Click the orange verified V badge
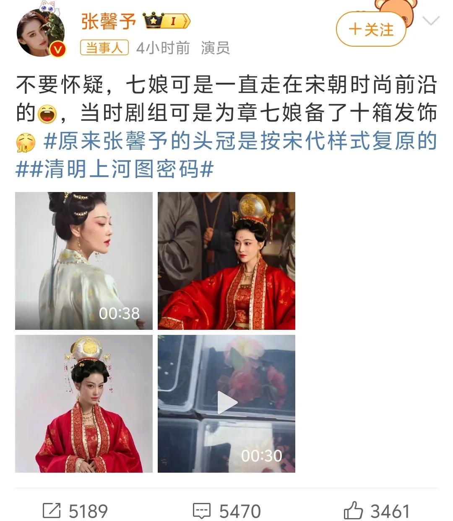Screen dimensions: 453x521 click(58, 50)
